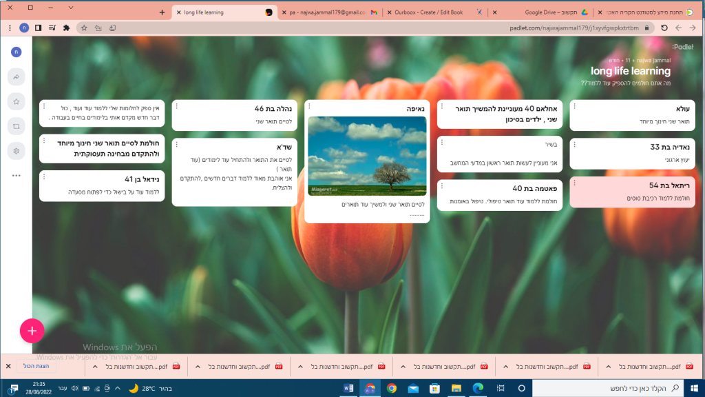Reload the page with the refresh icon
The image size is (705, 397).
point(664,28)
